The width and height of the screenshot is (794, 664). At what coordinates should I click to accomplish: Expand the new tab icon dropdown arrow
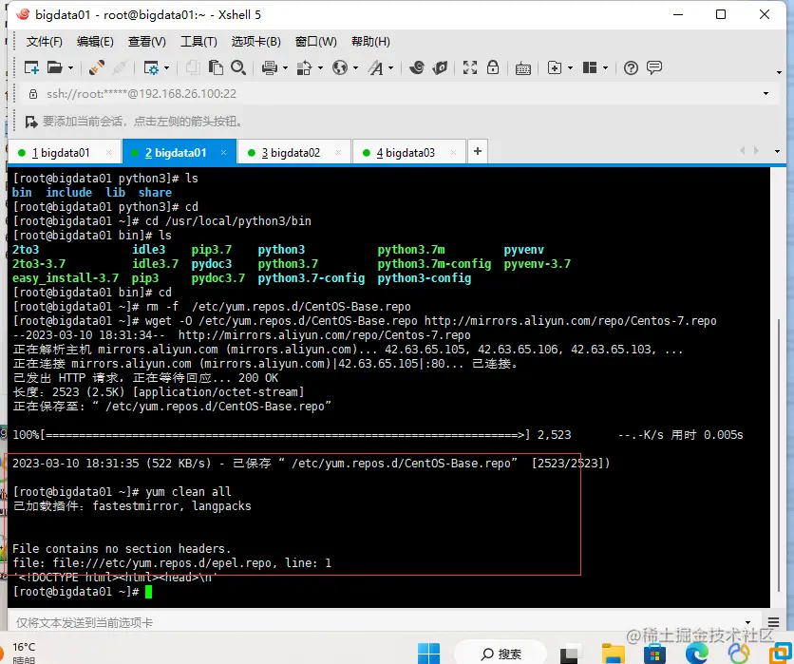click(570, 67)
